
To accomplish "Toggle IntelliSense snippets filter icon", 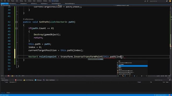I will [x=146, y=76].
